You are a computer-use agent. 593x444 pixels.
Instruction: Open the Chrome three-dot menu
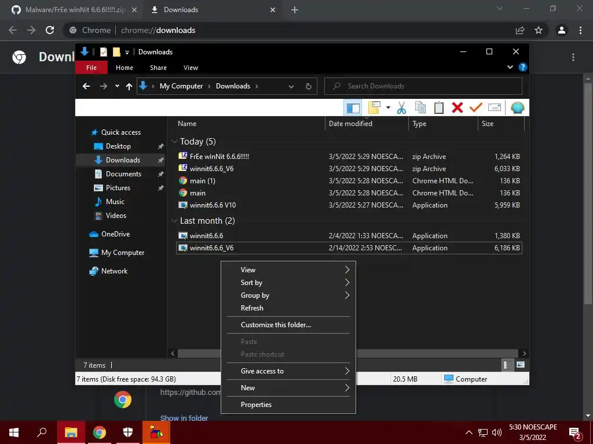(x=580, y=30)
